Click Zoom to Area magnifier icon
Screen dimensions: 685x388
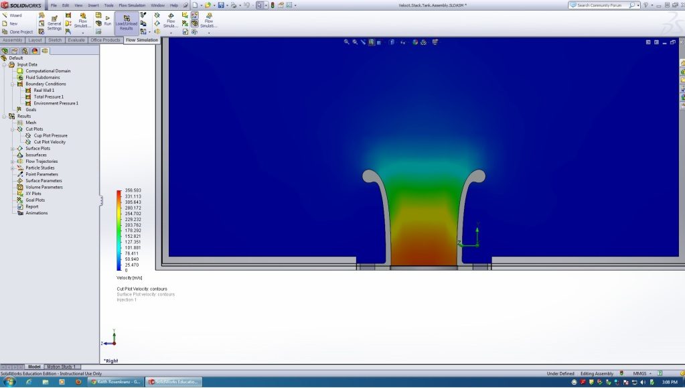[355, 42]
